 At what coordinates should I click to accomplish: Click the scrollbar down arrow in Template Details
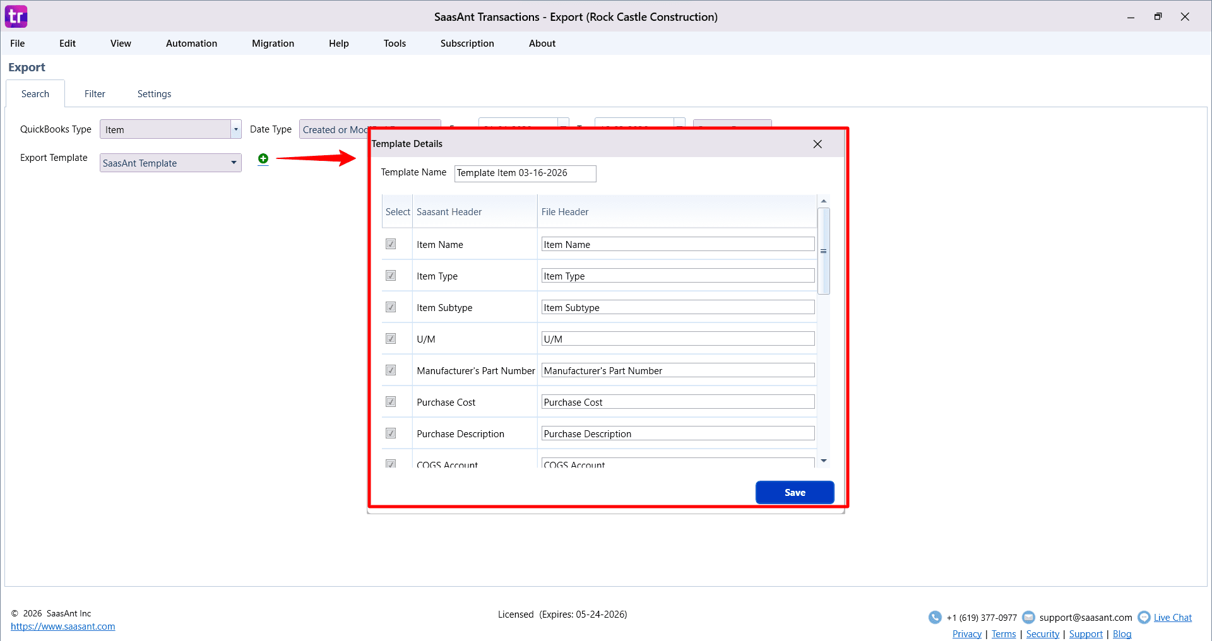[823, 461]
